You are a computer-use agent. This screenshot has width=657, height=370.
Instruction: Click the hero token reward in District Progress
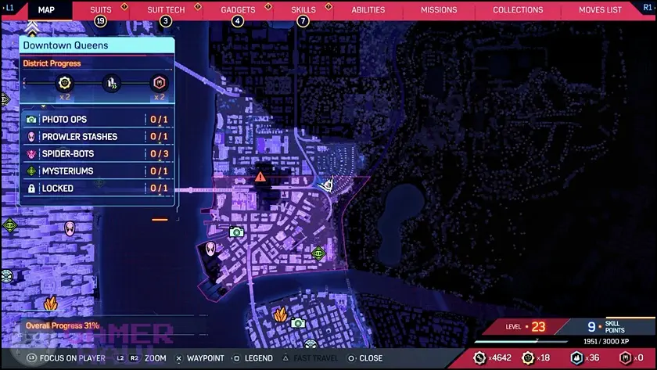160,83
